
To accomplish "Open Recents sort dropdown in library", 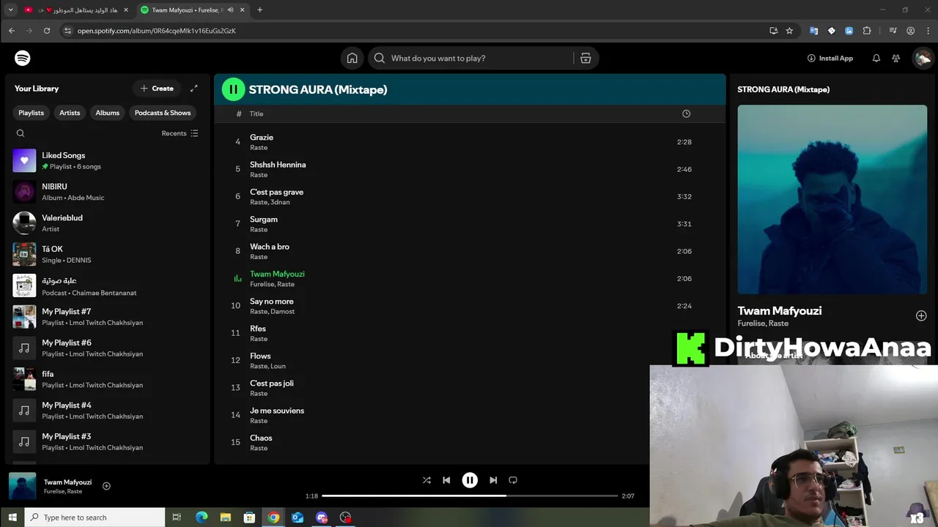I will click(x=180, y=133).
